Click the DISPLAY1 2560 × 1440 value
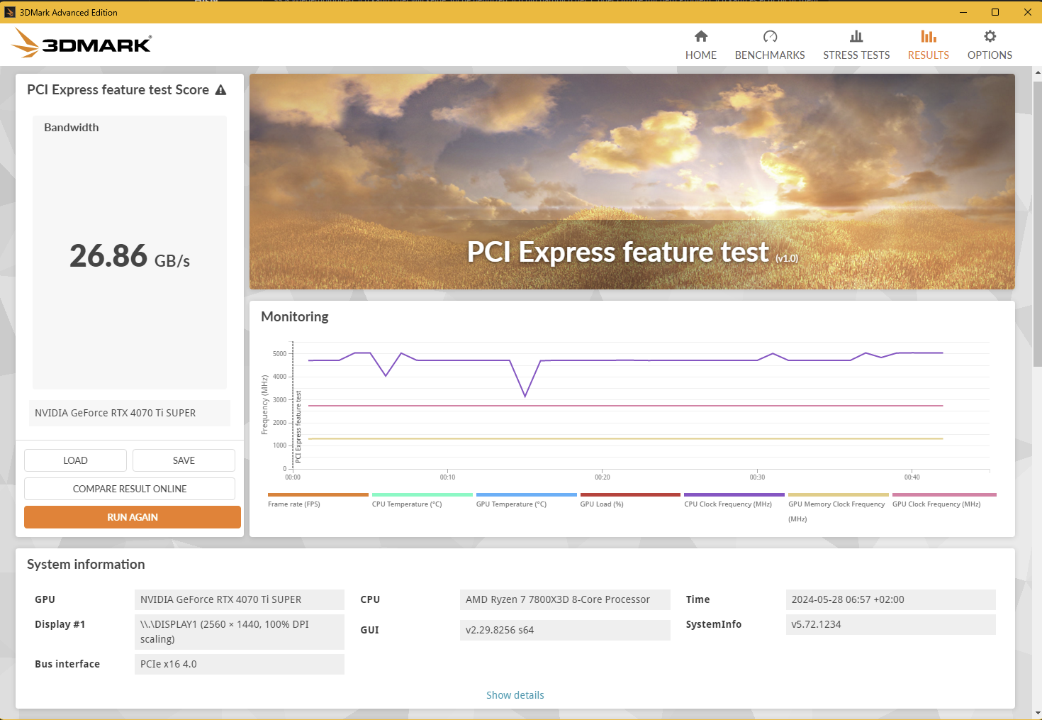The height and width of the screenshot is (720, 1042). (240, 631)
